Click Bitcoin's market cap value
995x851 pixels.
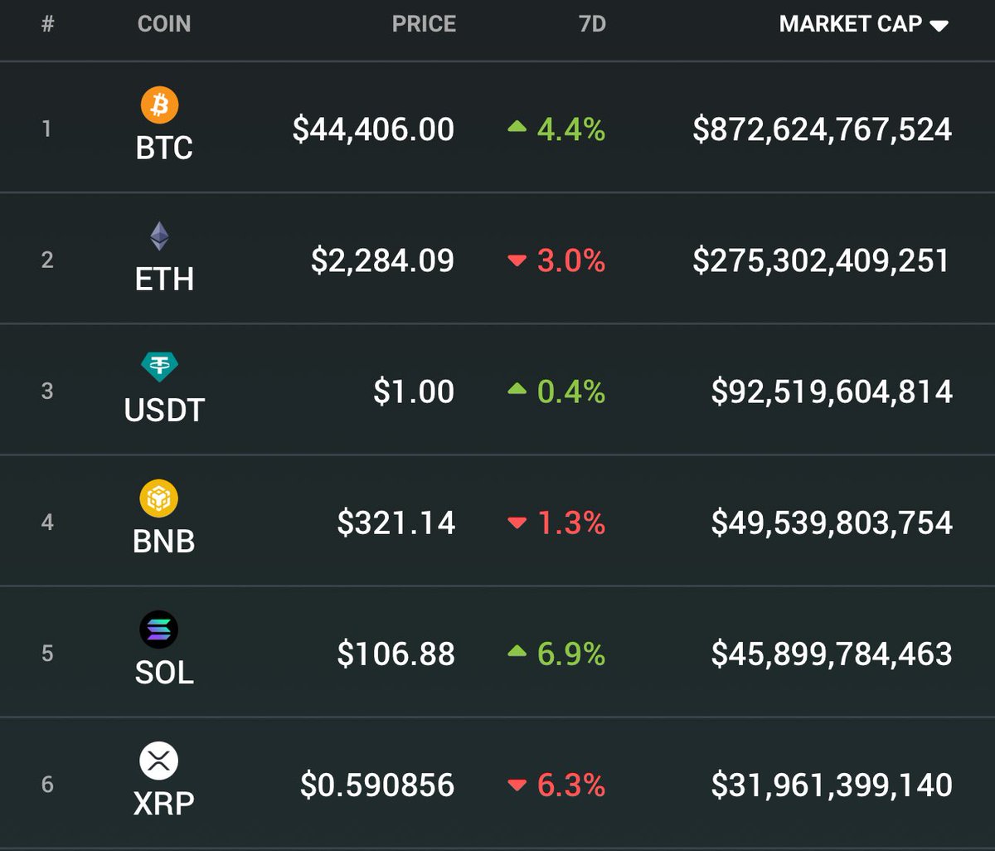pyautogui.click(x=822, y=129)
